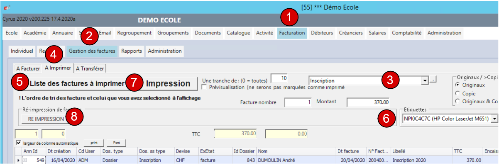The height and width of the screenshot is (165, 499).
Task: Sort by Devise column header
Action: pyautogui.click(x=186, y=151)
